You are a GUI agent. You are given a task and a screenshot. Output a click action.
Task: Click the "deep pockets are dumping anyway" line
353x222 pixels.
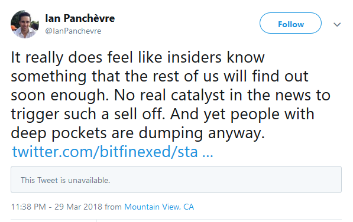[x=138, y=133]
